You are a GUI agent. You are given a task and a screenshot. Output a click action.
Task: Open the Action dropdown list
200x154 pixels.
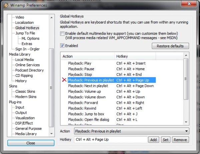(x=132, y=131)
